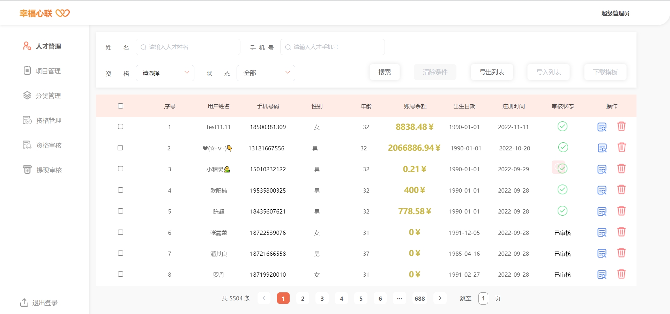Viewport: 670px width, 314px height.
Task: Open details icon for 张露蕾
Action: pyautogui.click(x=602, y=232)
